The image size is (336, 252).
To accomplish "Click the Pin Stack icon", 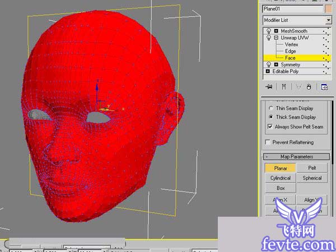I will pyautogui.click(x=269, y=87).
